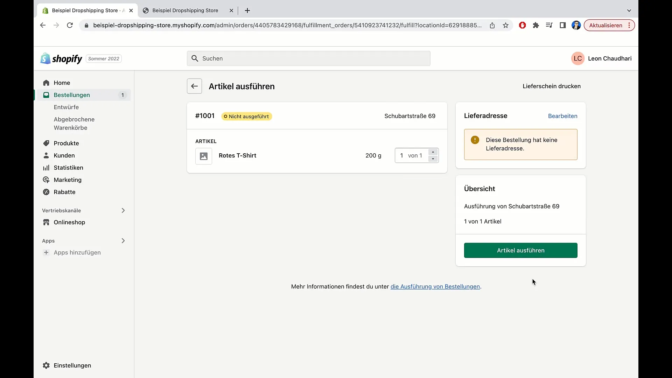The width and height of the screenshot is (672, 378).
Task: Bookmark page with star icon
Action: (505, 25)
